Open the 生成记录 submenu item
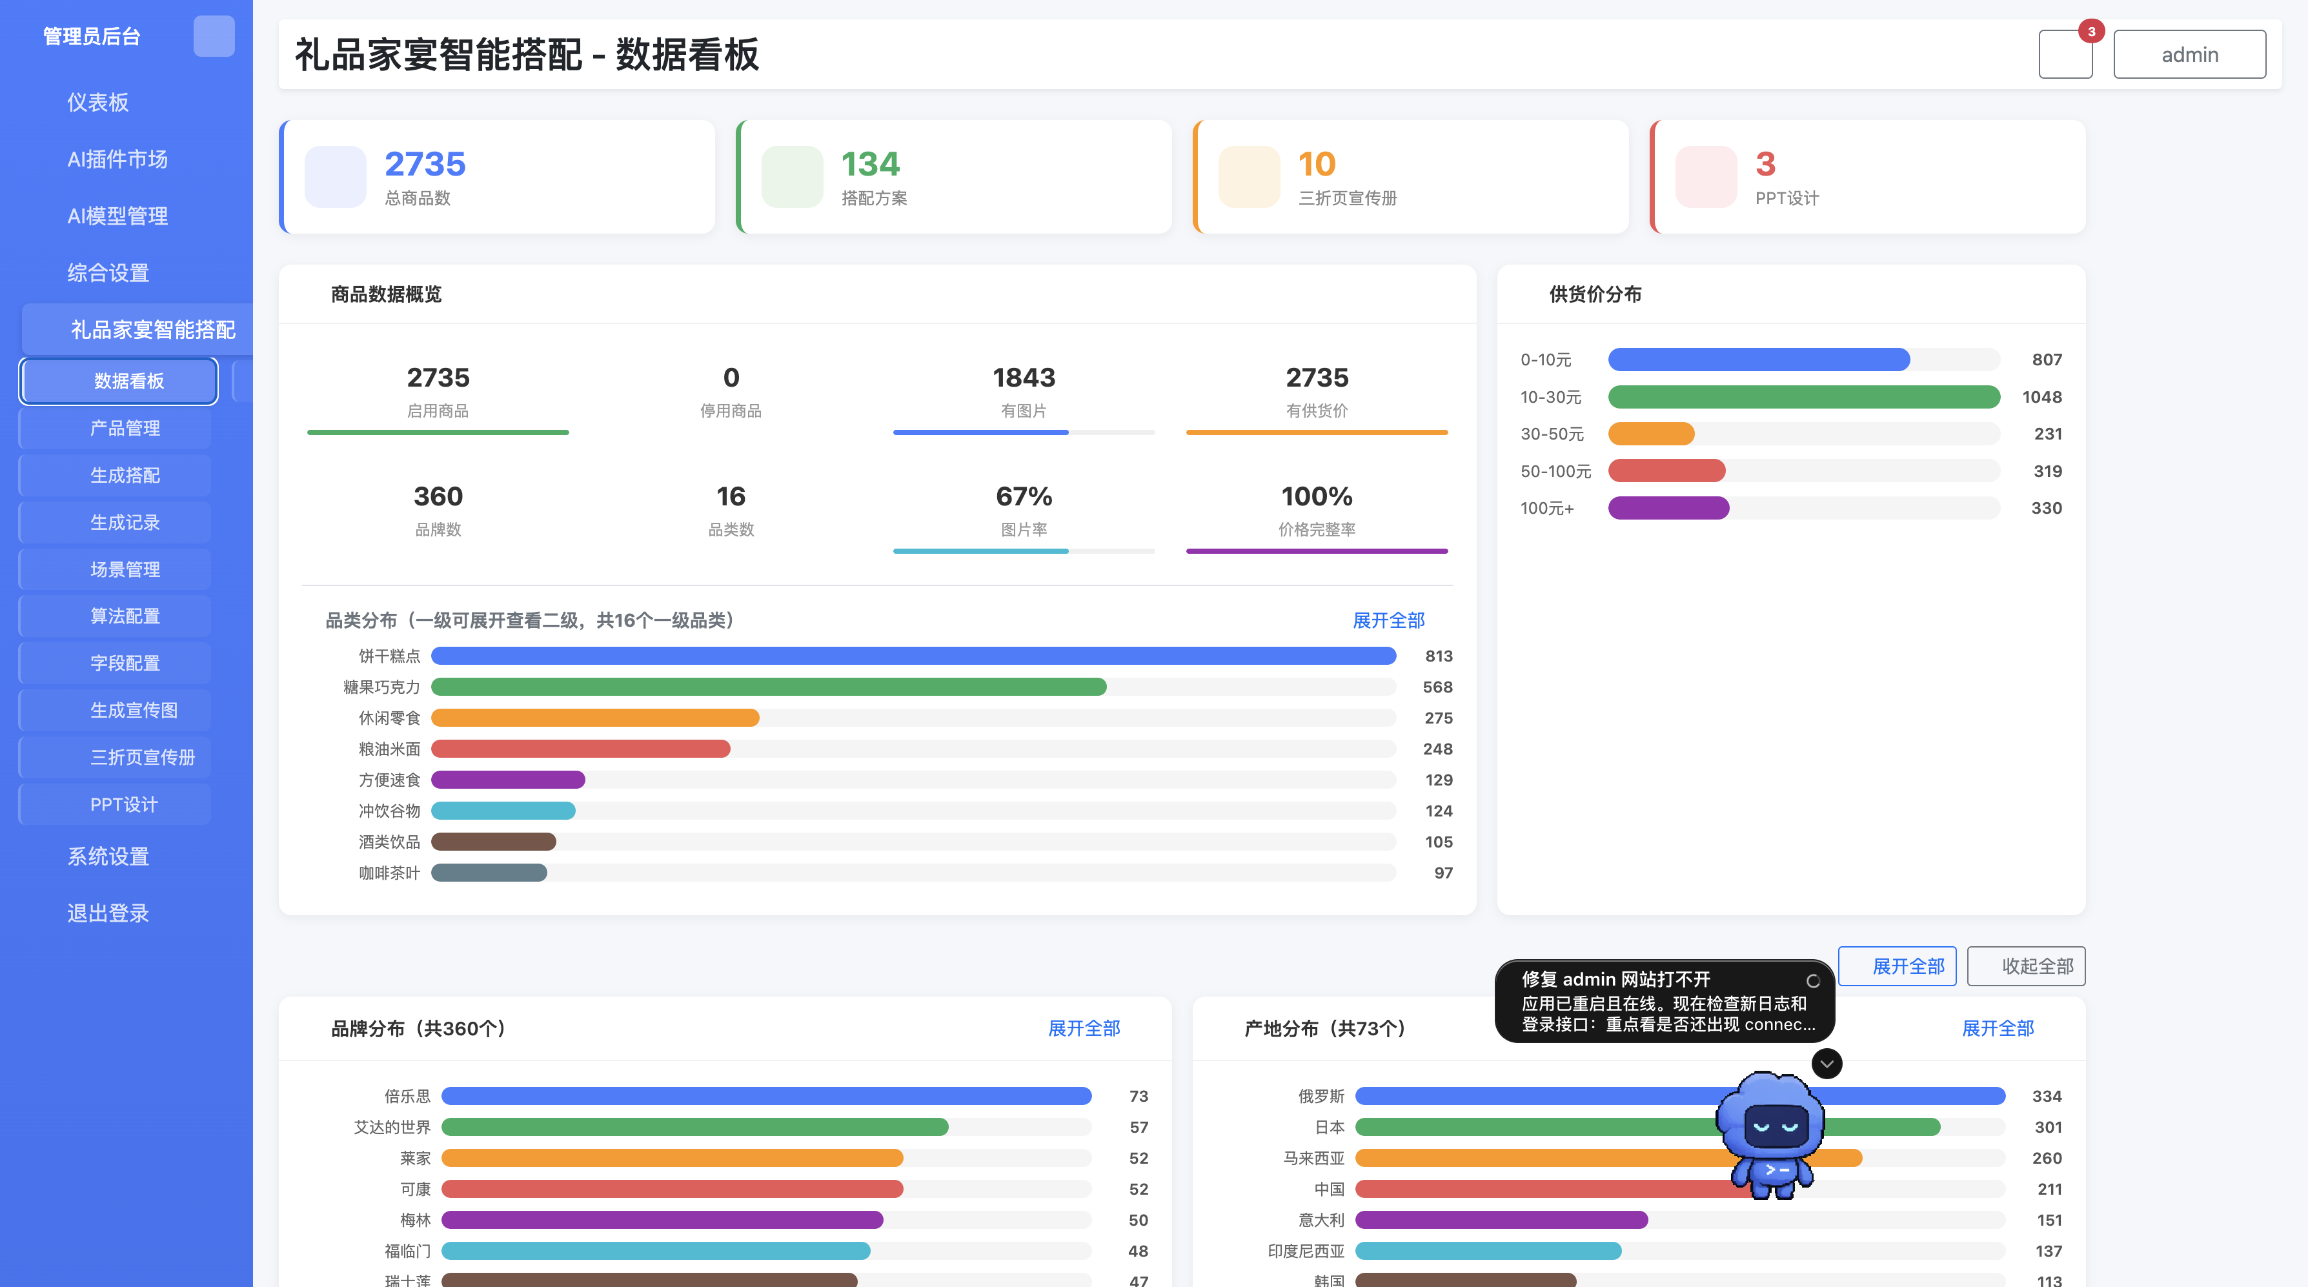 tap(116, 523)
